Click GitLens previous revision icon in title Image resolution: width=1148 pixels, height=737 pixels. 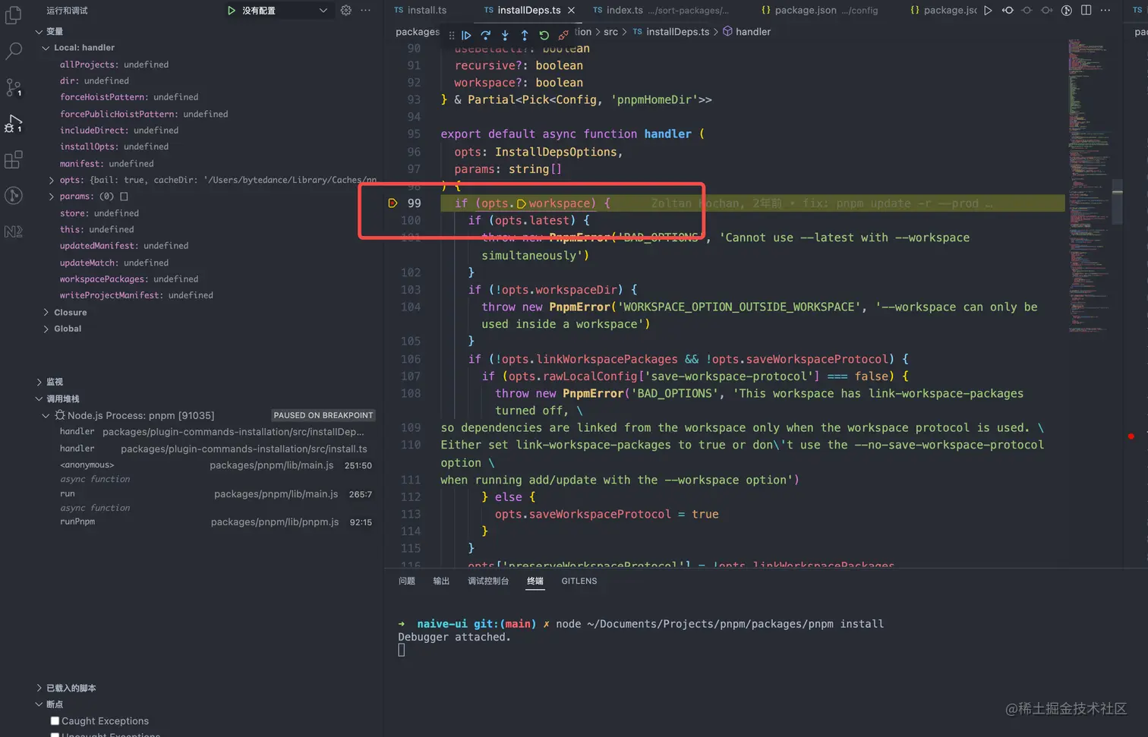1008,11
